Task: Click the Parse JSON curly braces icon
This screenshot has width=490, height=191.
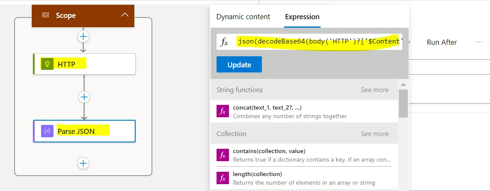Action: tap(48, 131)
